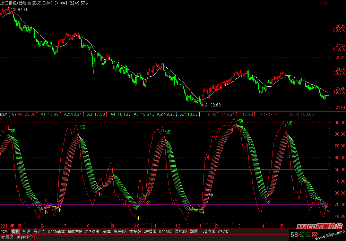
Task: Click the 上证指数 chart title label
Action: pos(9,3)
